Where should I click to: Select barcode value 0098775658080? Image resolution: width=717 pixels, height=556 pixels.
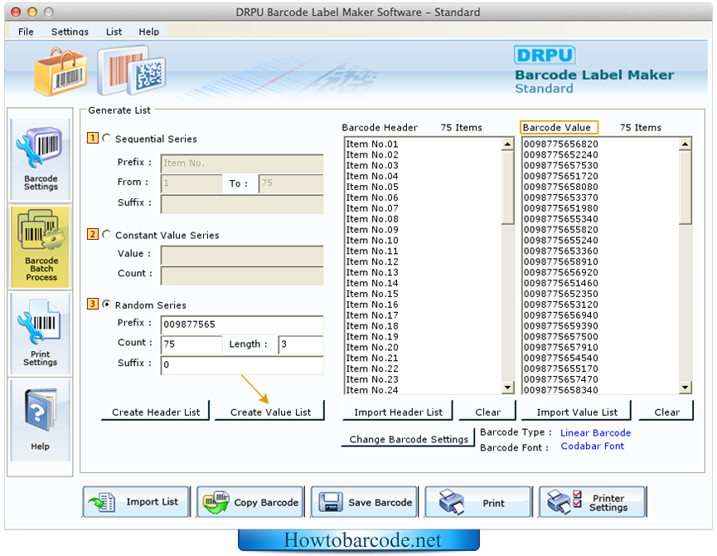pyautogui.click(x=601, y=187)
